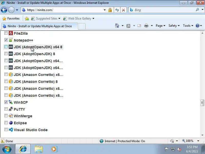Open the Tools menu

coord(188,26)
